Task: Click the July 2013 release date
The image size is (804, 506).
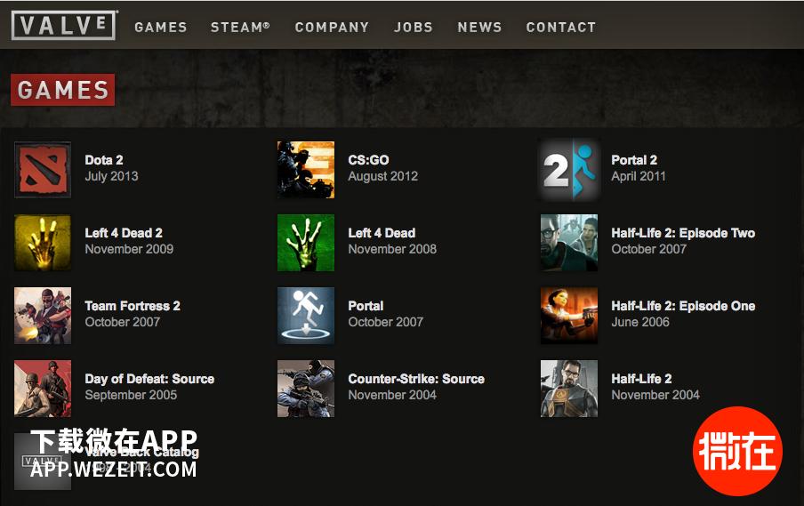Action: (x=111, y=176)
